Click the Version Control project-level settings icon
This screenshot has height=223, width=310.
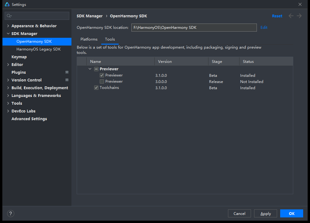(x=67, y=80)
